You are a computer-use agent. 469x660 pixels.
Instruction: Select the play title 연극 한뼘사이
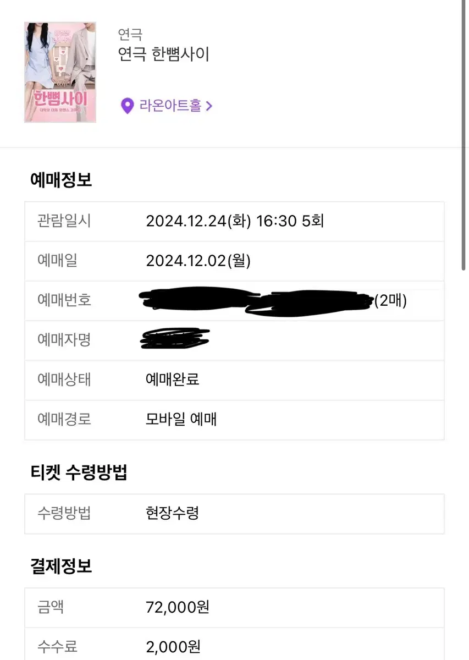pos(164,55)
